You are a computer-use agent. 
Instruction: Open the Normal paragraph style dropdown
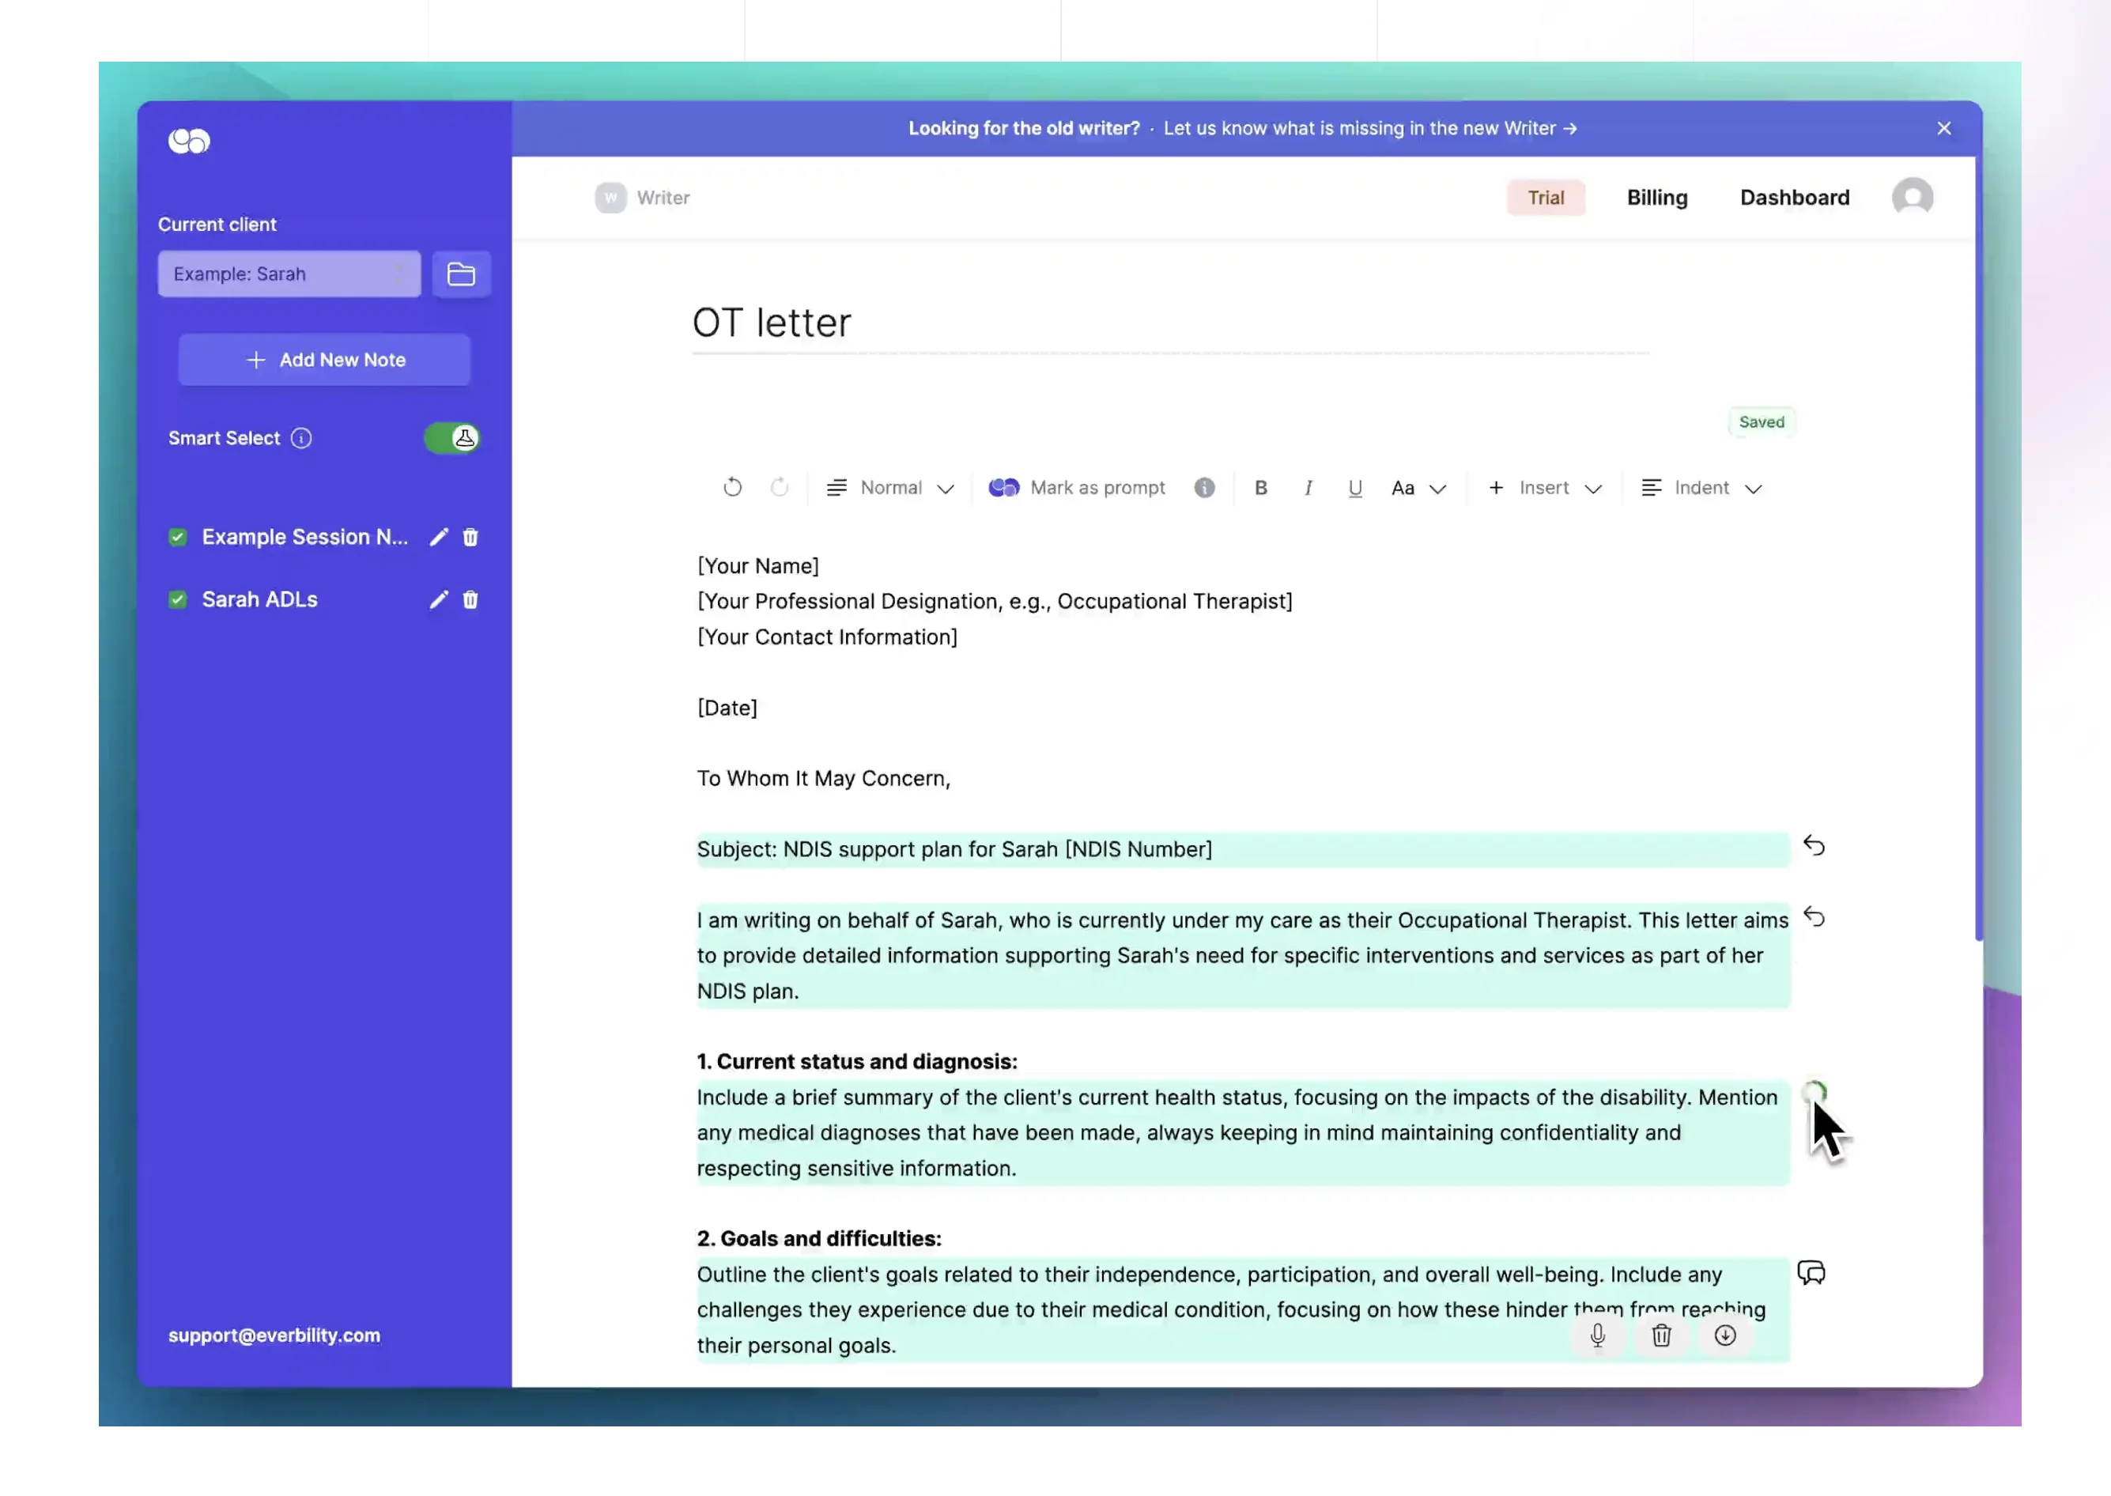[x=890, y=487]
